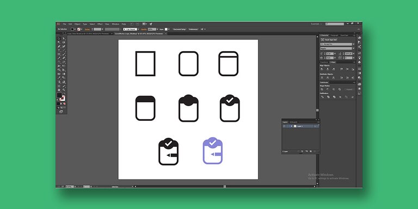This screenshot has width=418, height=209.
Task: Expand Layer 1 disclosure triangle
Action: click(x=291, y=126)
